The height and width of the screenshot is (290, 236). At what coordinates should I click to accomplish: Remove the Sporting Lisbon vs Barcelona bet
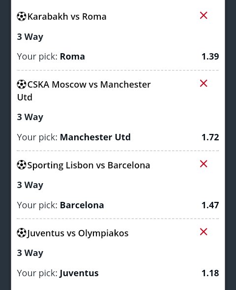pos(204,164)
